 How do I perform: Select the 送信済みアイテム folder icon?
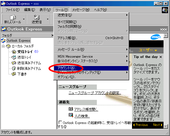coord(14,63)
